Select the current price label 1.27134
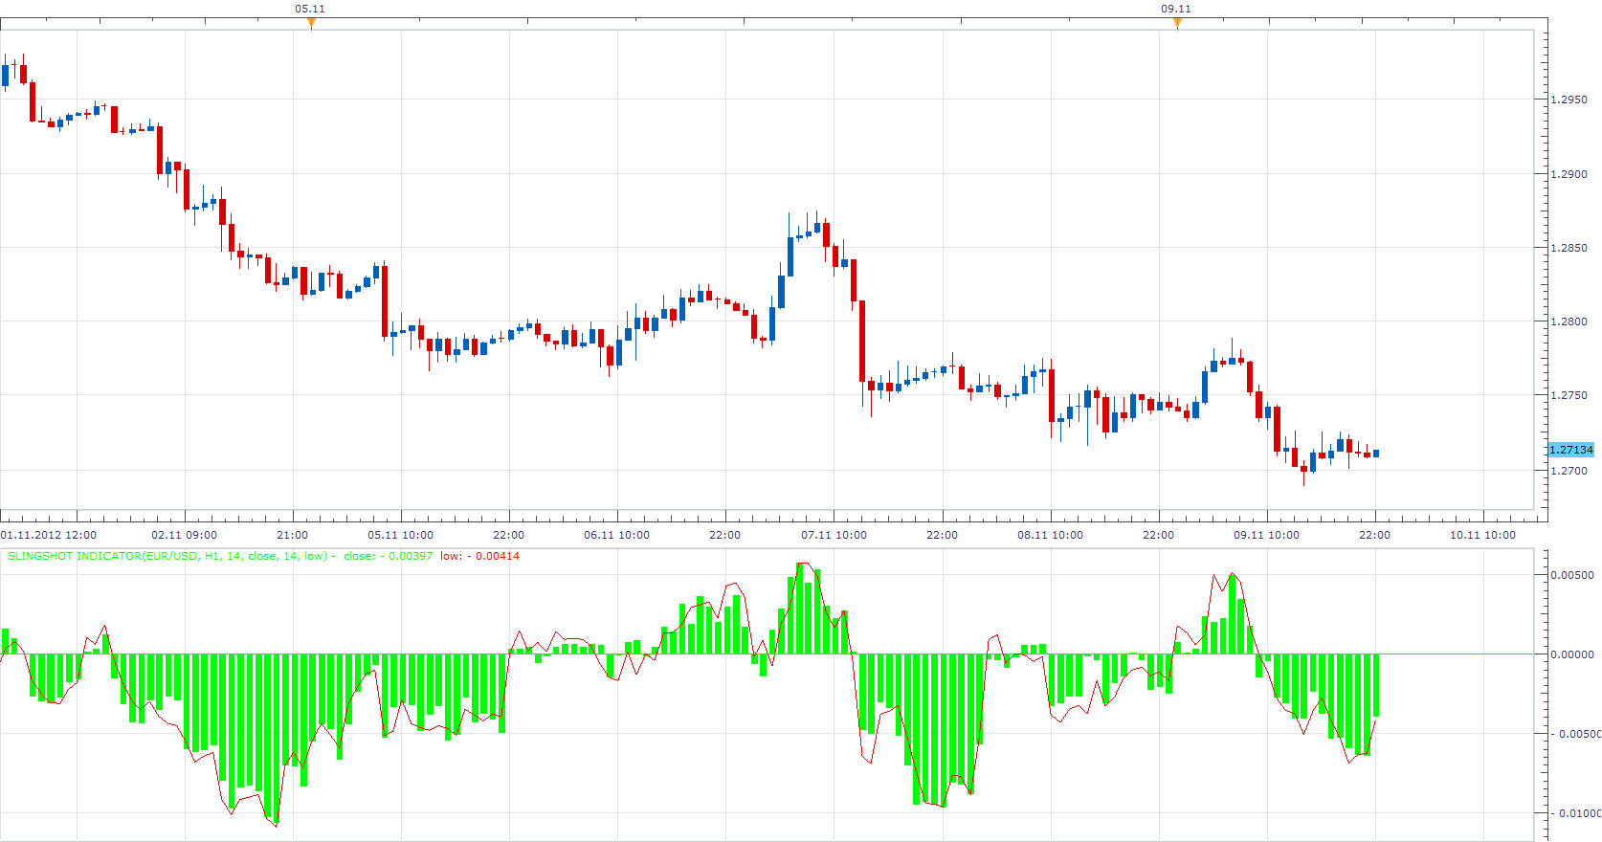The image size is (1602, 842). click(x=1571, y=450)
